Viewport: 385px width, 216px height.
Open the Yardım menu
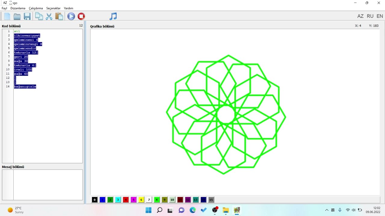pyautogui.click(x=69, y=8)
